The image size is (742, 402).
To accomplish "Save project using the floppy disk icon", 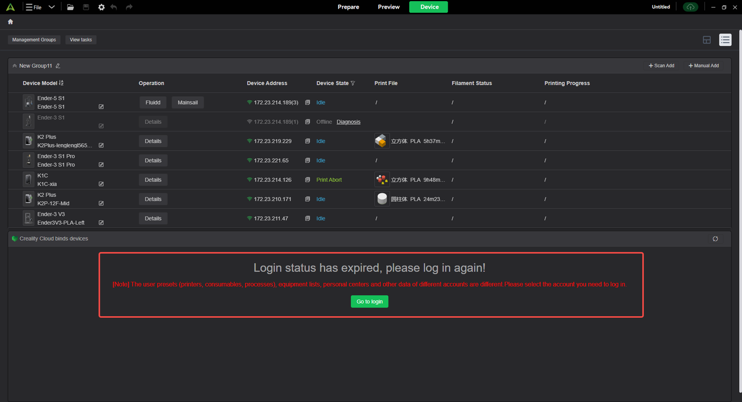I will point(86,7).
